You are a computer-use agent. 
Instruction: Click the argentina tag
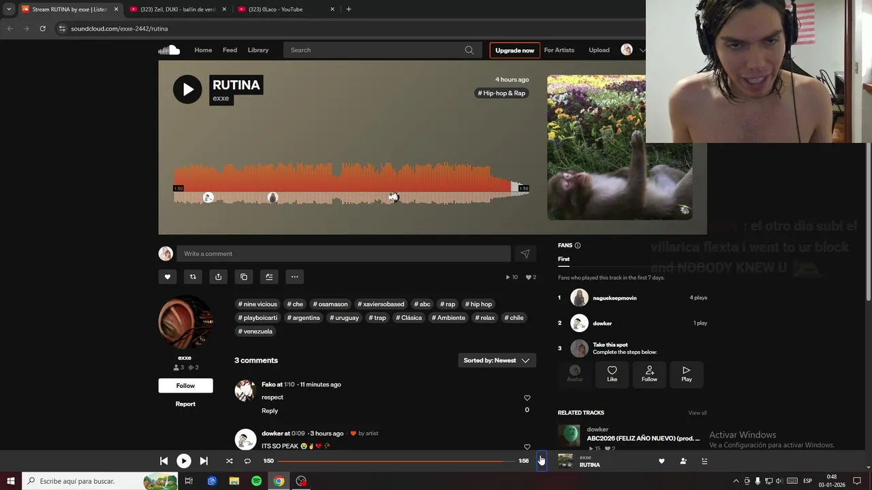(x=303, y=318)
